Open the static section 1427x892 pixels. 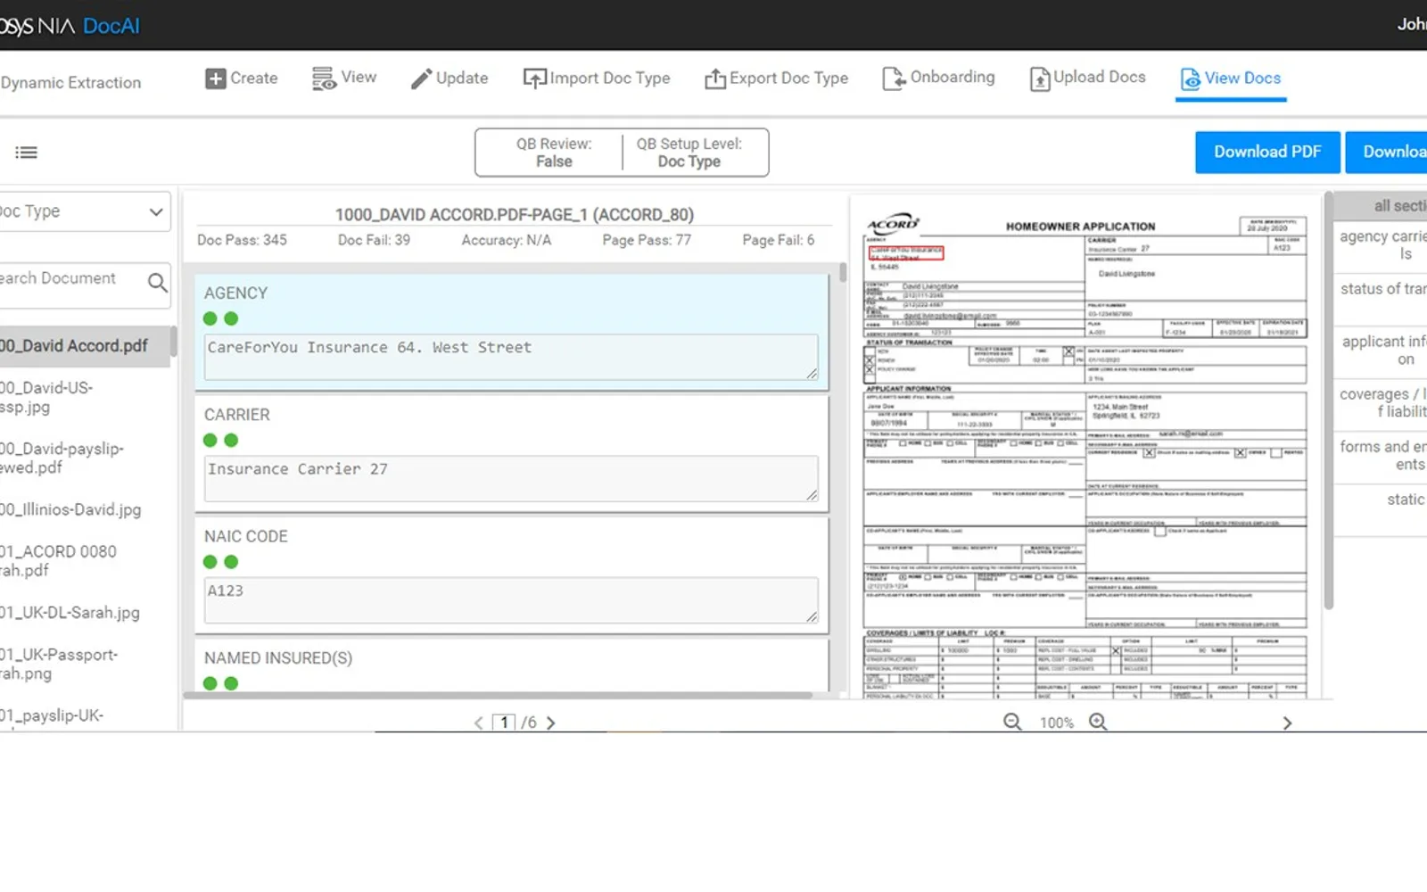[1404, 500]
